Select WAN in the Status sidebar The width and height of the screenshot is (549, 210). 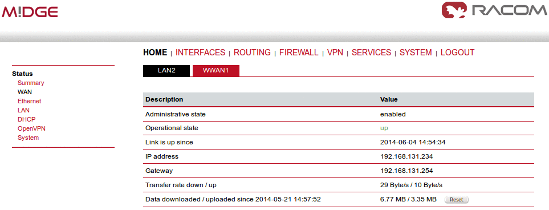[25, 92]
